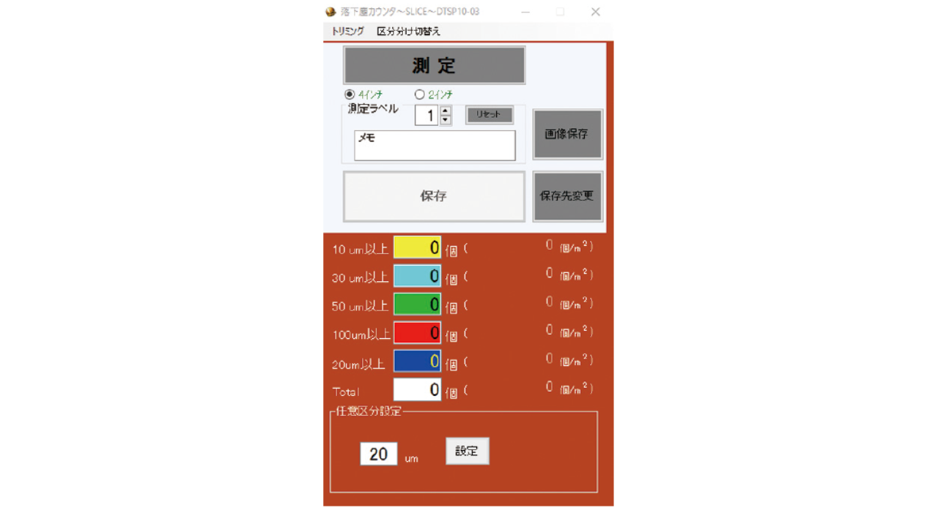Click the 画像保存 button

567,134
